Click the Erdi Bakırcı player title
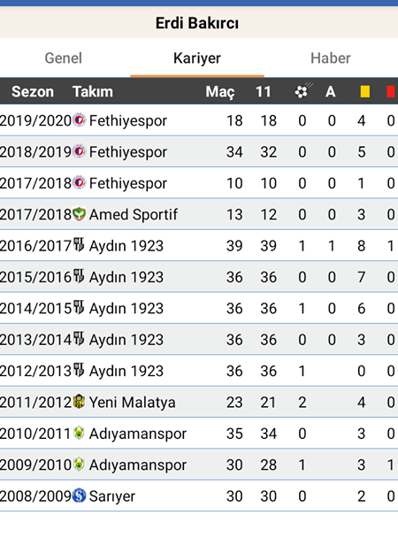Viewport: 398px width, 538px height. click(x=197, y=23)
